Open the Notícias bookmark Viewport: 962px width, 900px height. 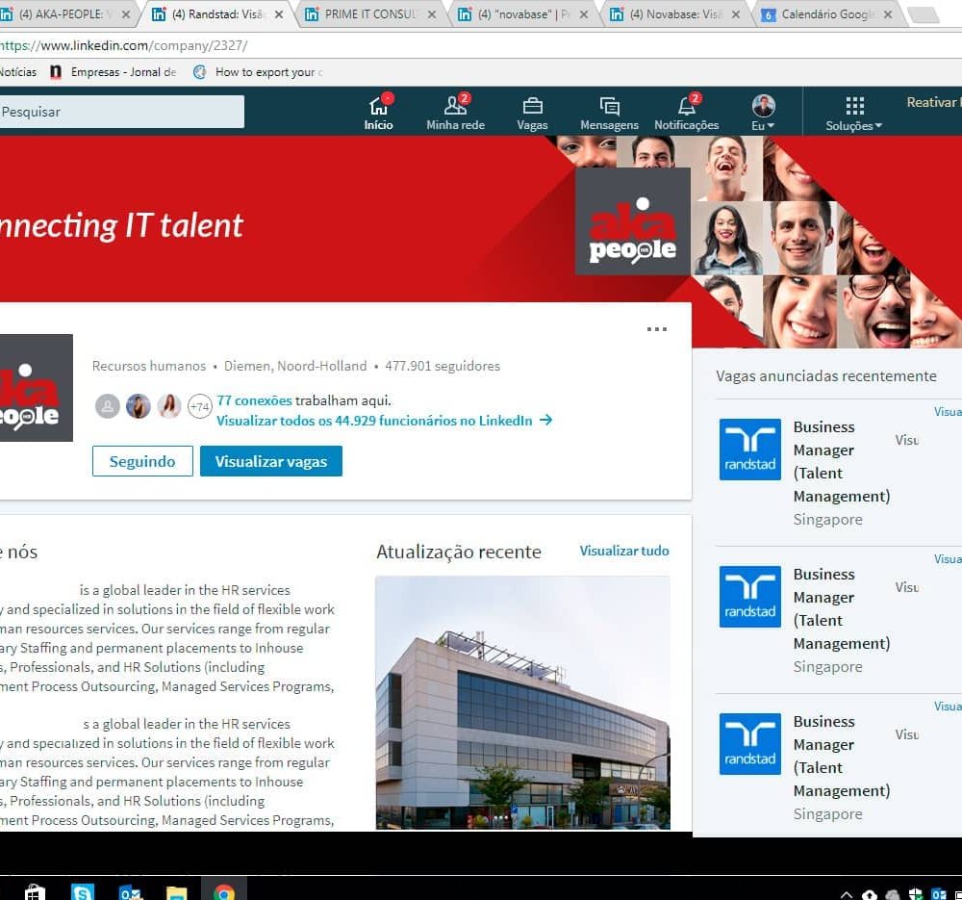click(18, 72)
